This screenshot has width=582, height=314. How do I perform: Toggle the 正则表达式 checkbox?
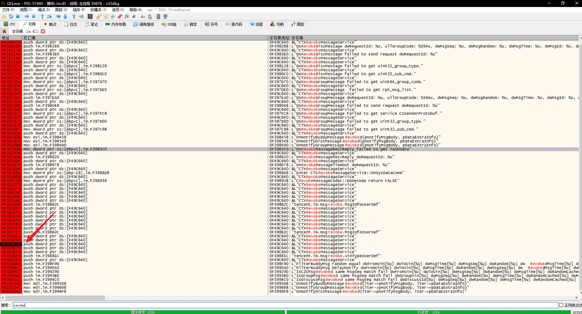(561, 305)
